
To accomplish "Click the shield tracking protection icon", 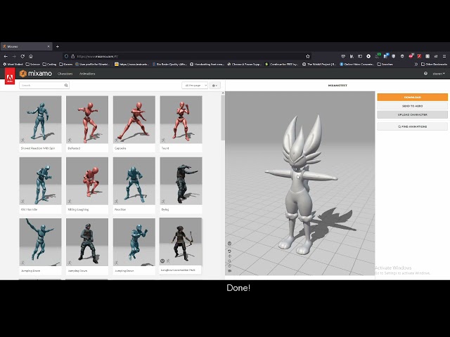I will 66,56.
